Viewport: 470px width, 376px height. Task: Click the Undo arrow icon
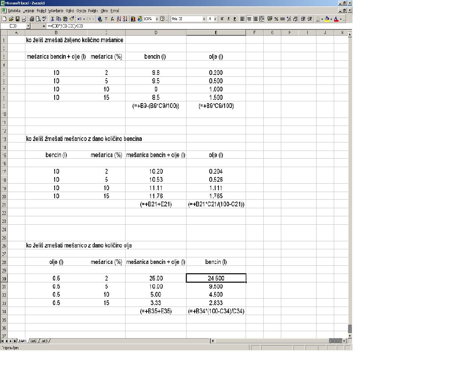79,19
